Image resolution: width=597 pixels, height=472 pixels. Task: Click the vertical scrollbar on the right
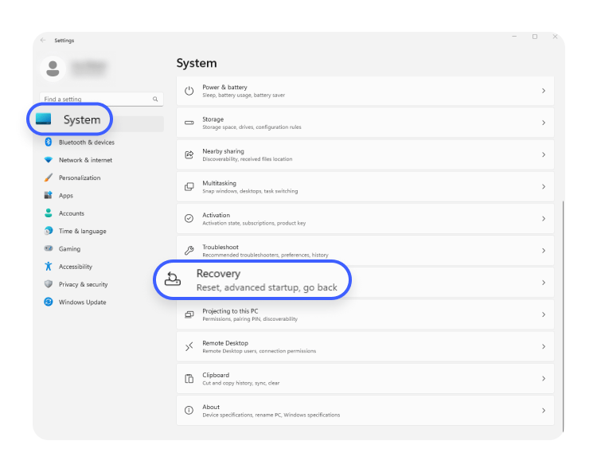(x=563, y=316)
